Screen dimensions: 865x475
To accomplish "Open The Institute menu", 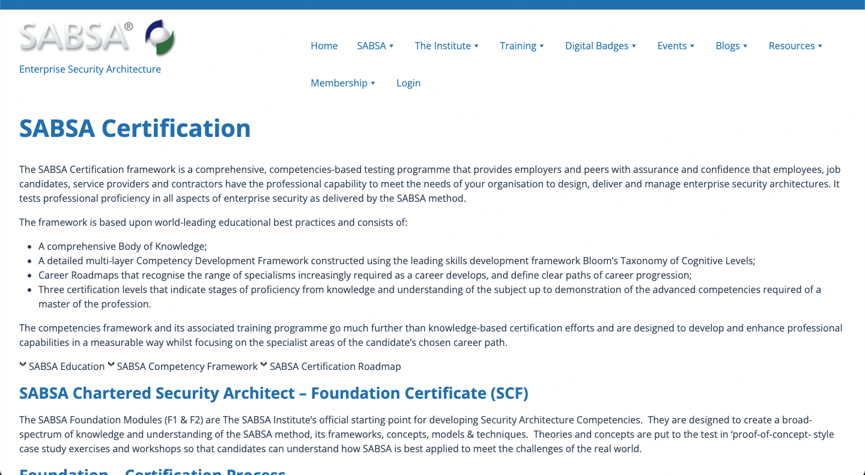I will (x=447, y=46).
